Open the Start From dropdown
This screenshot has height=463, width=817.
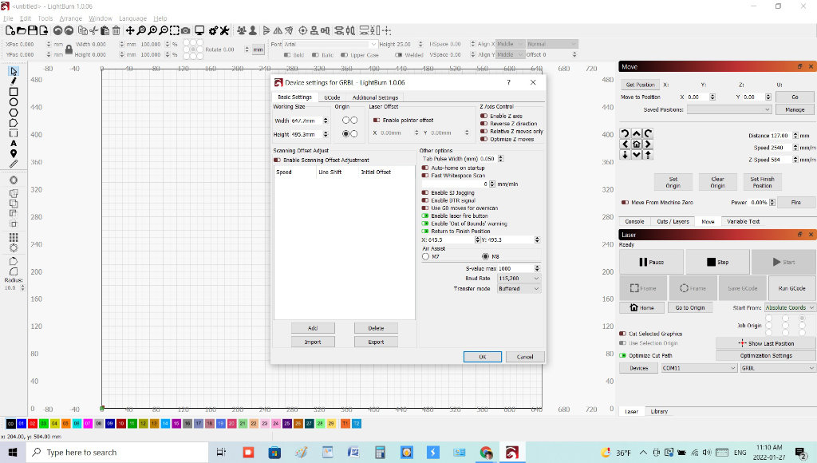790,307
